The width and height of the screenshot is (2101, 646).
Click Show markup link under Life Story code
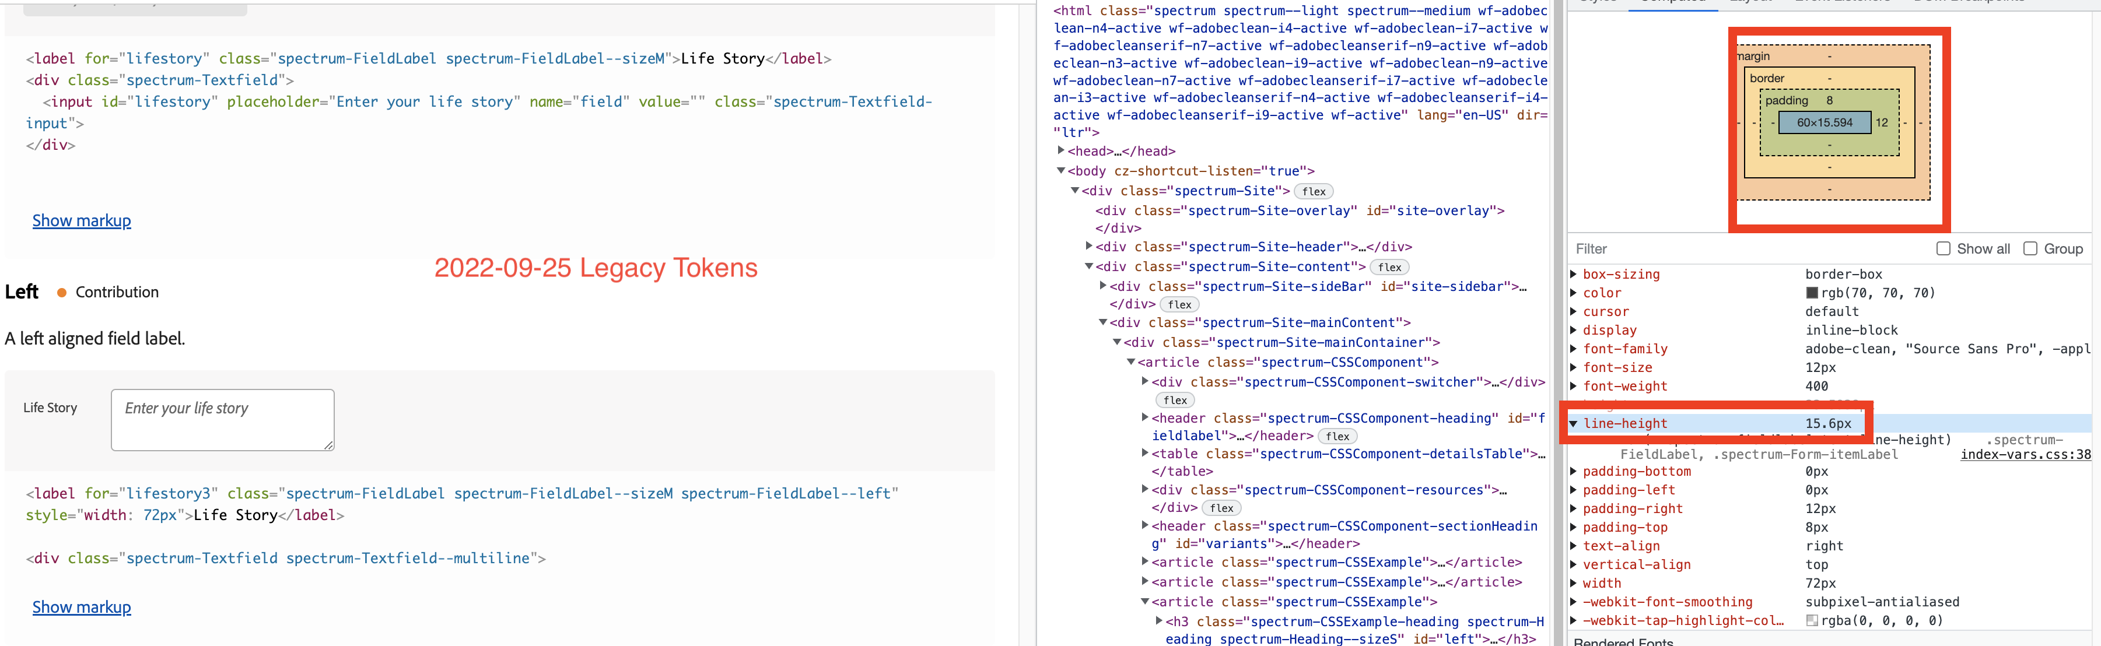(x=82, y=221)
